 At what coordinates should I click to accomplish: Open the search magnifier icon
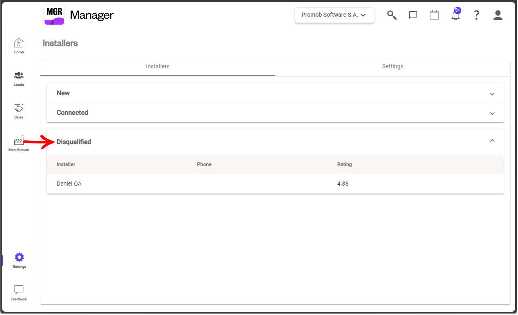pos(392,15)
